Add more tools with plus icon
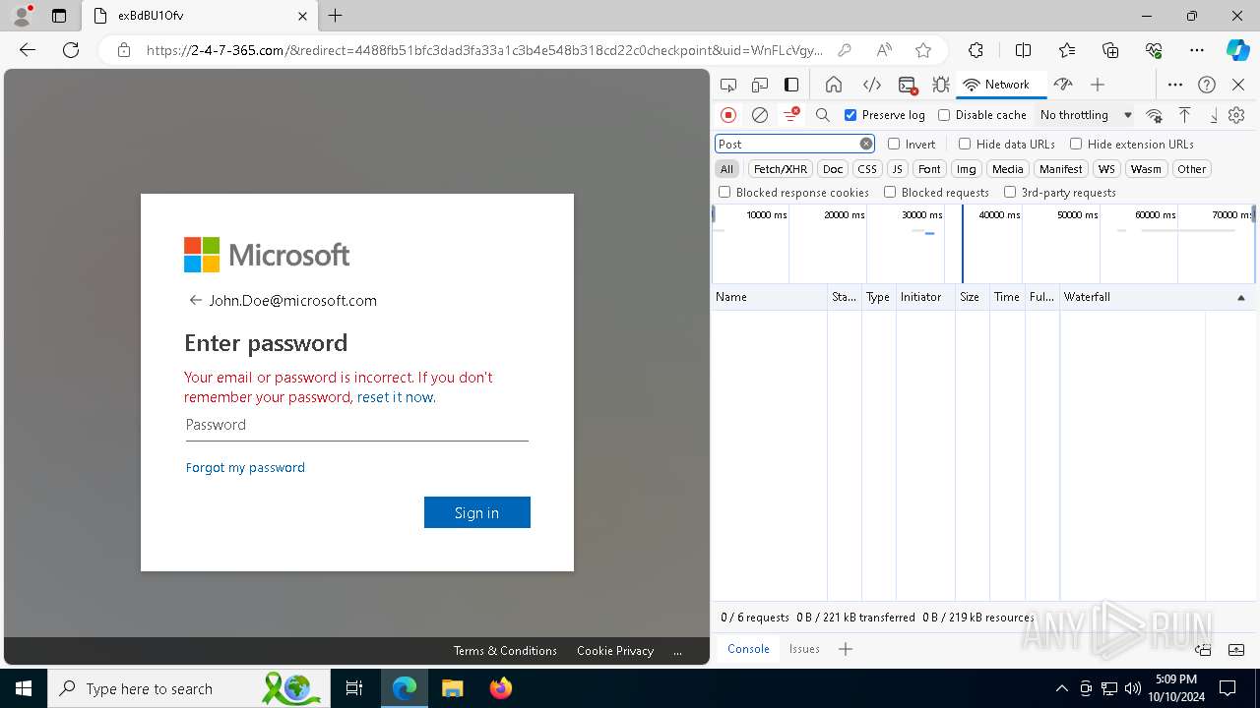This screenshot has height=708, width=1260. pos(1098,85)
